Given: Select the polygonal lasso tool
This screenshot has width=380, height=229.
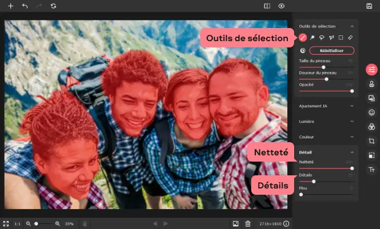Looking at the screenshot, I should pos(331,38).
